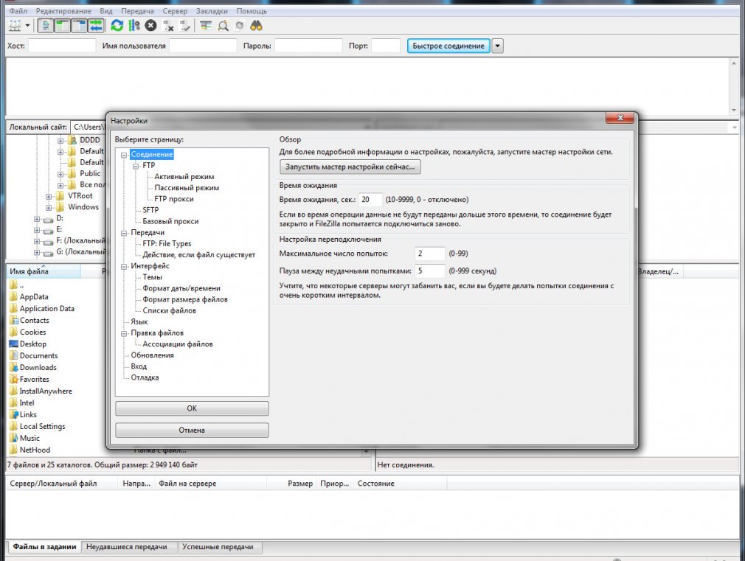Select FTP: File Types settings page
Image resolution: width=745 pixels, height=561 pixels.
(x=167, y=244)
